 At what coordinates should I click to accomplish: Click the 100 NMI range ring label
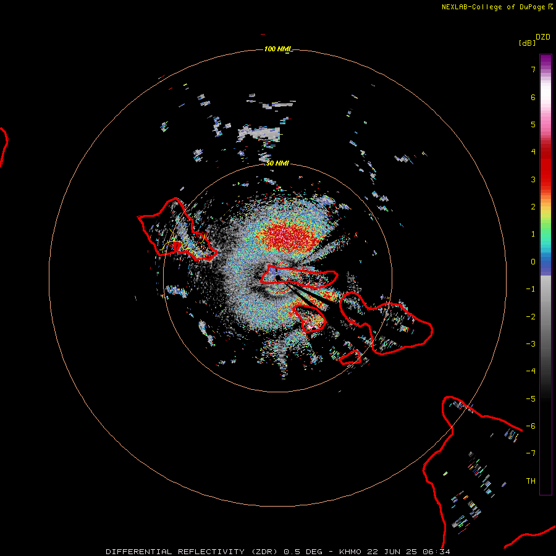point(277,49)
